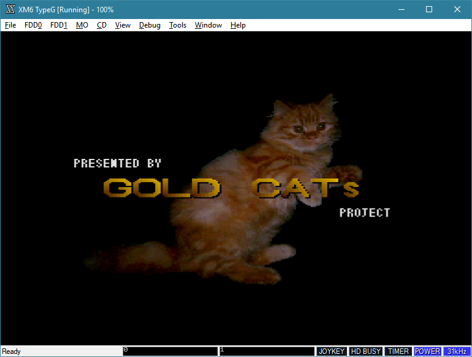Open the File menu

tap(10, 25)
